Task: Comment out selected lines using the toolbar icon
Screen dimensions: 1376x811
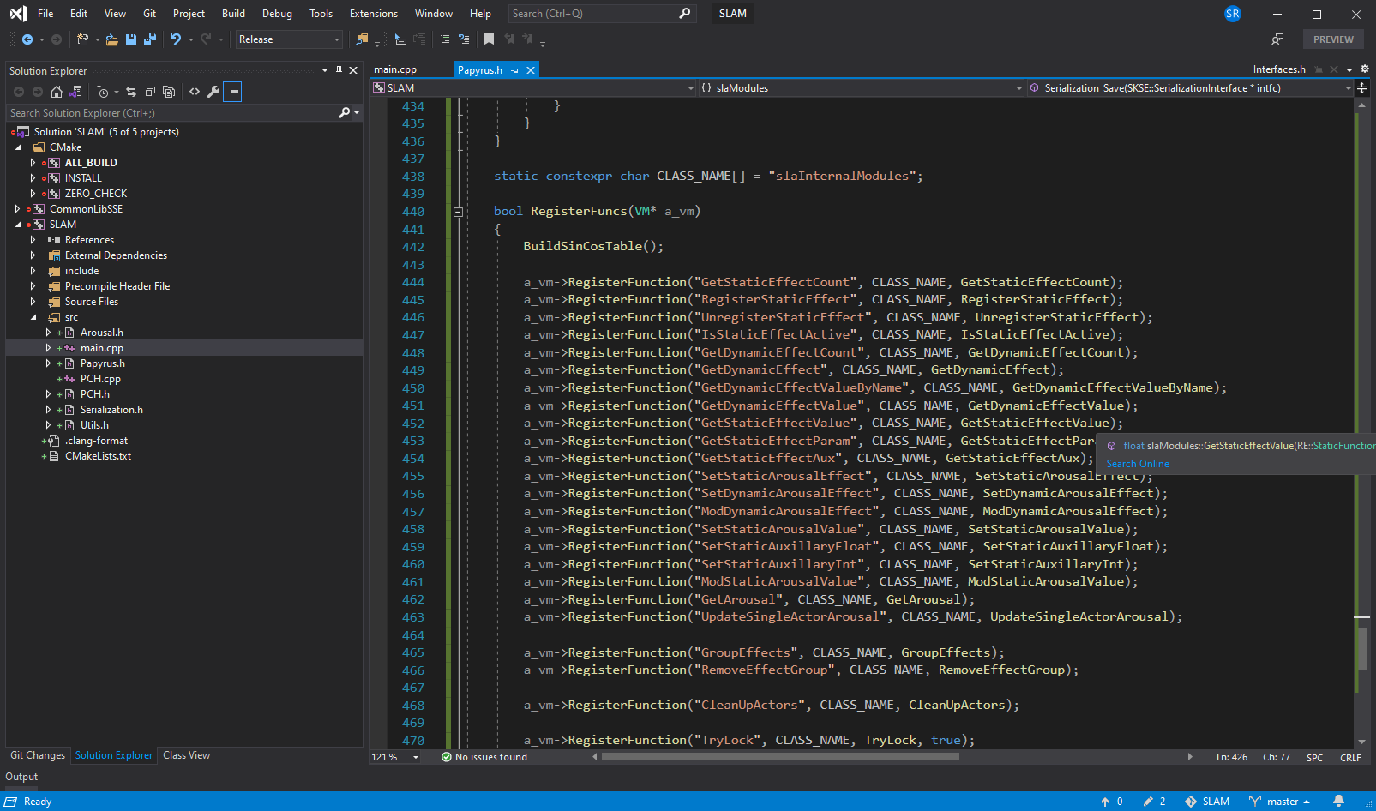Action: [x=445, y=39]
